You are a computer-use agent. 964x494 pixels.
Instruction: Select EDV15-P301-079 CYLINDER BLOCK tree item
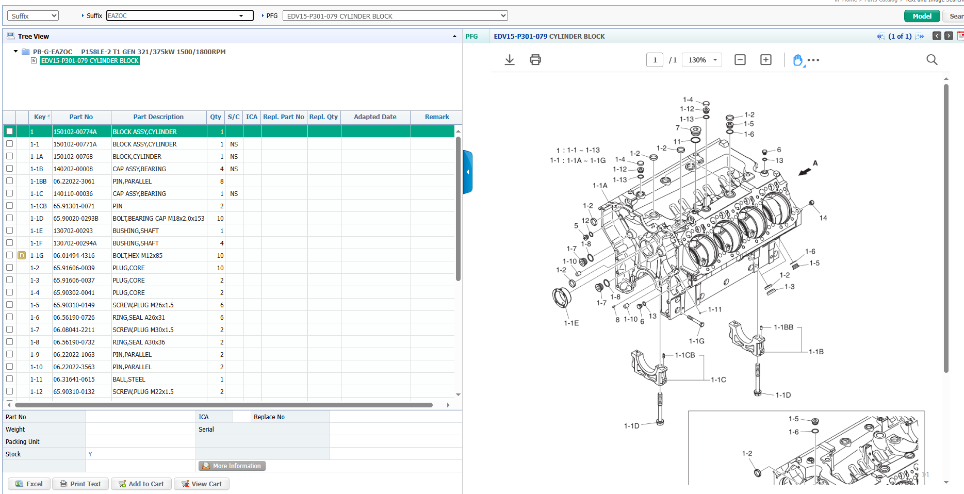[90, 61]
